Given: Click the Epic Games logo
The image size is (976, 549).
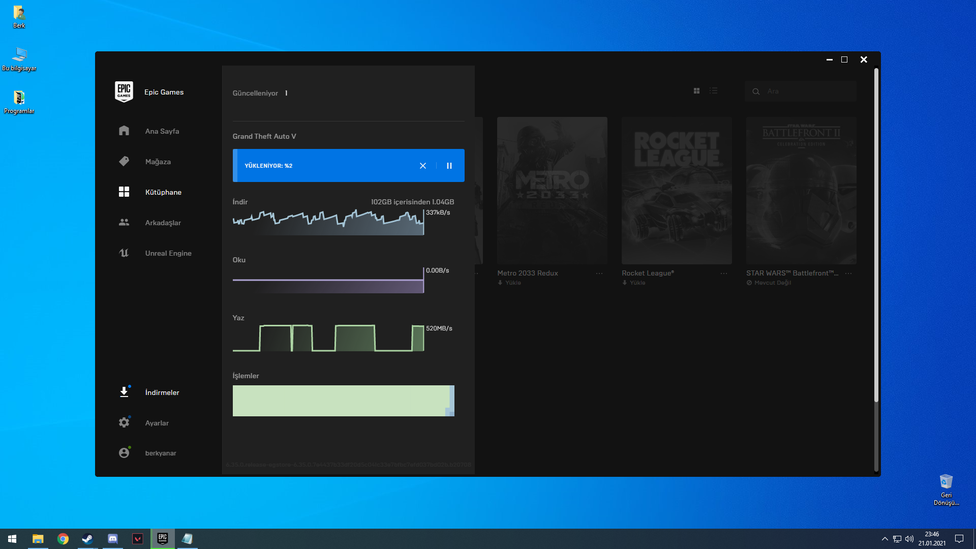Looking at the screenshot, I should (x=124, y=92).
